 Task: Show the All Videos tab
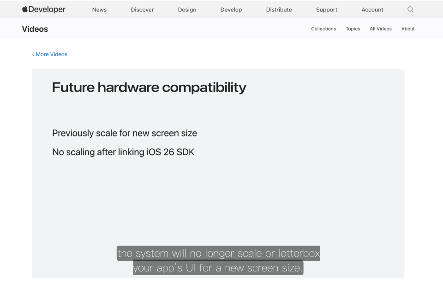pos(381,29)
